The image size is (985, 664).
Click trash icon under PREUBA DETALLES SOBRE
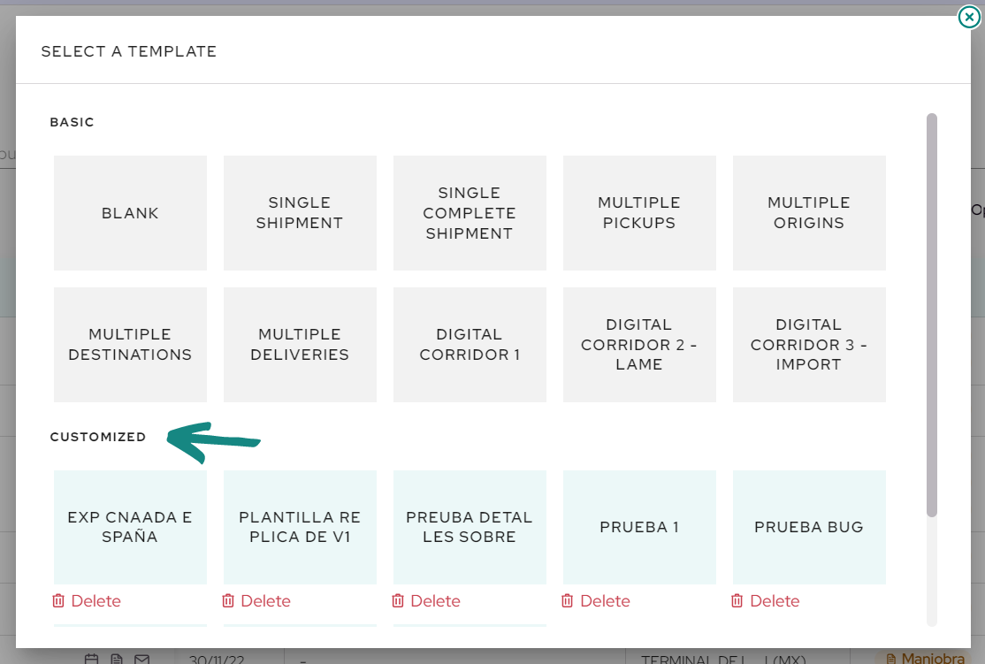(x=397, y=601)
